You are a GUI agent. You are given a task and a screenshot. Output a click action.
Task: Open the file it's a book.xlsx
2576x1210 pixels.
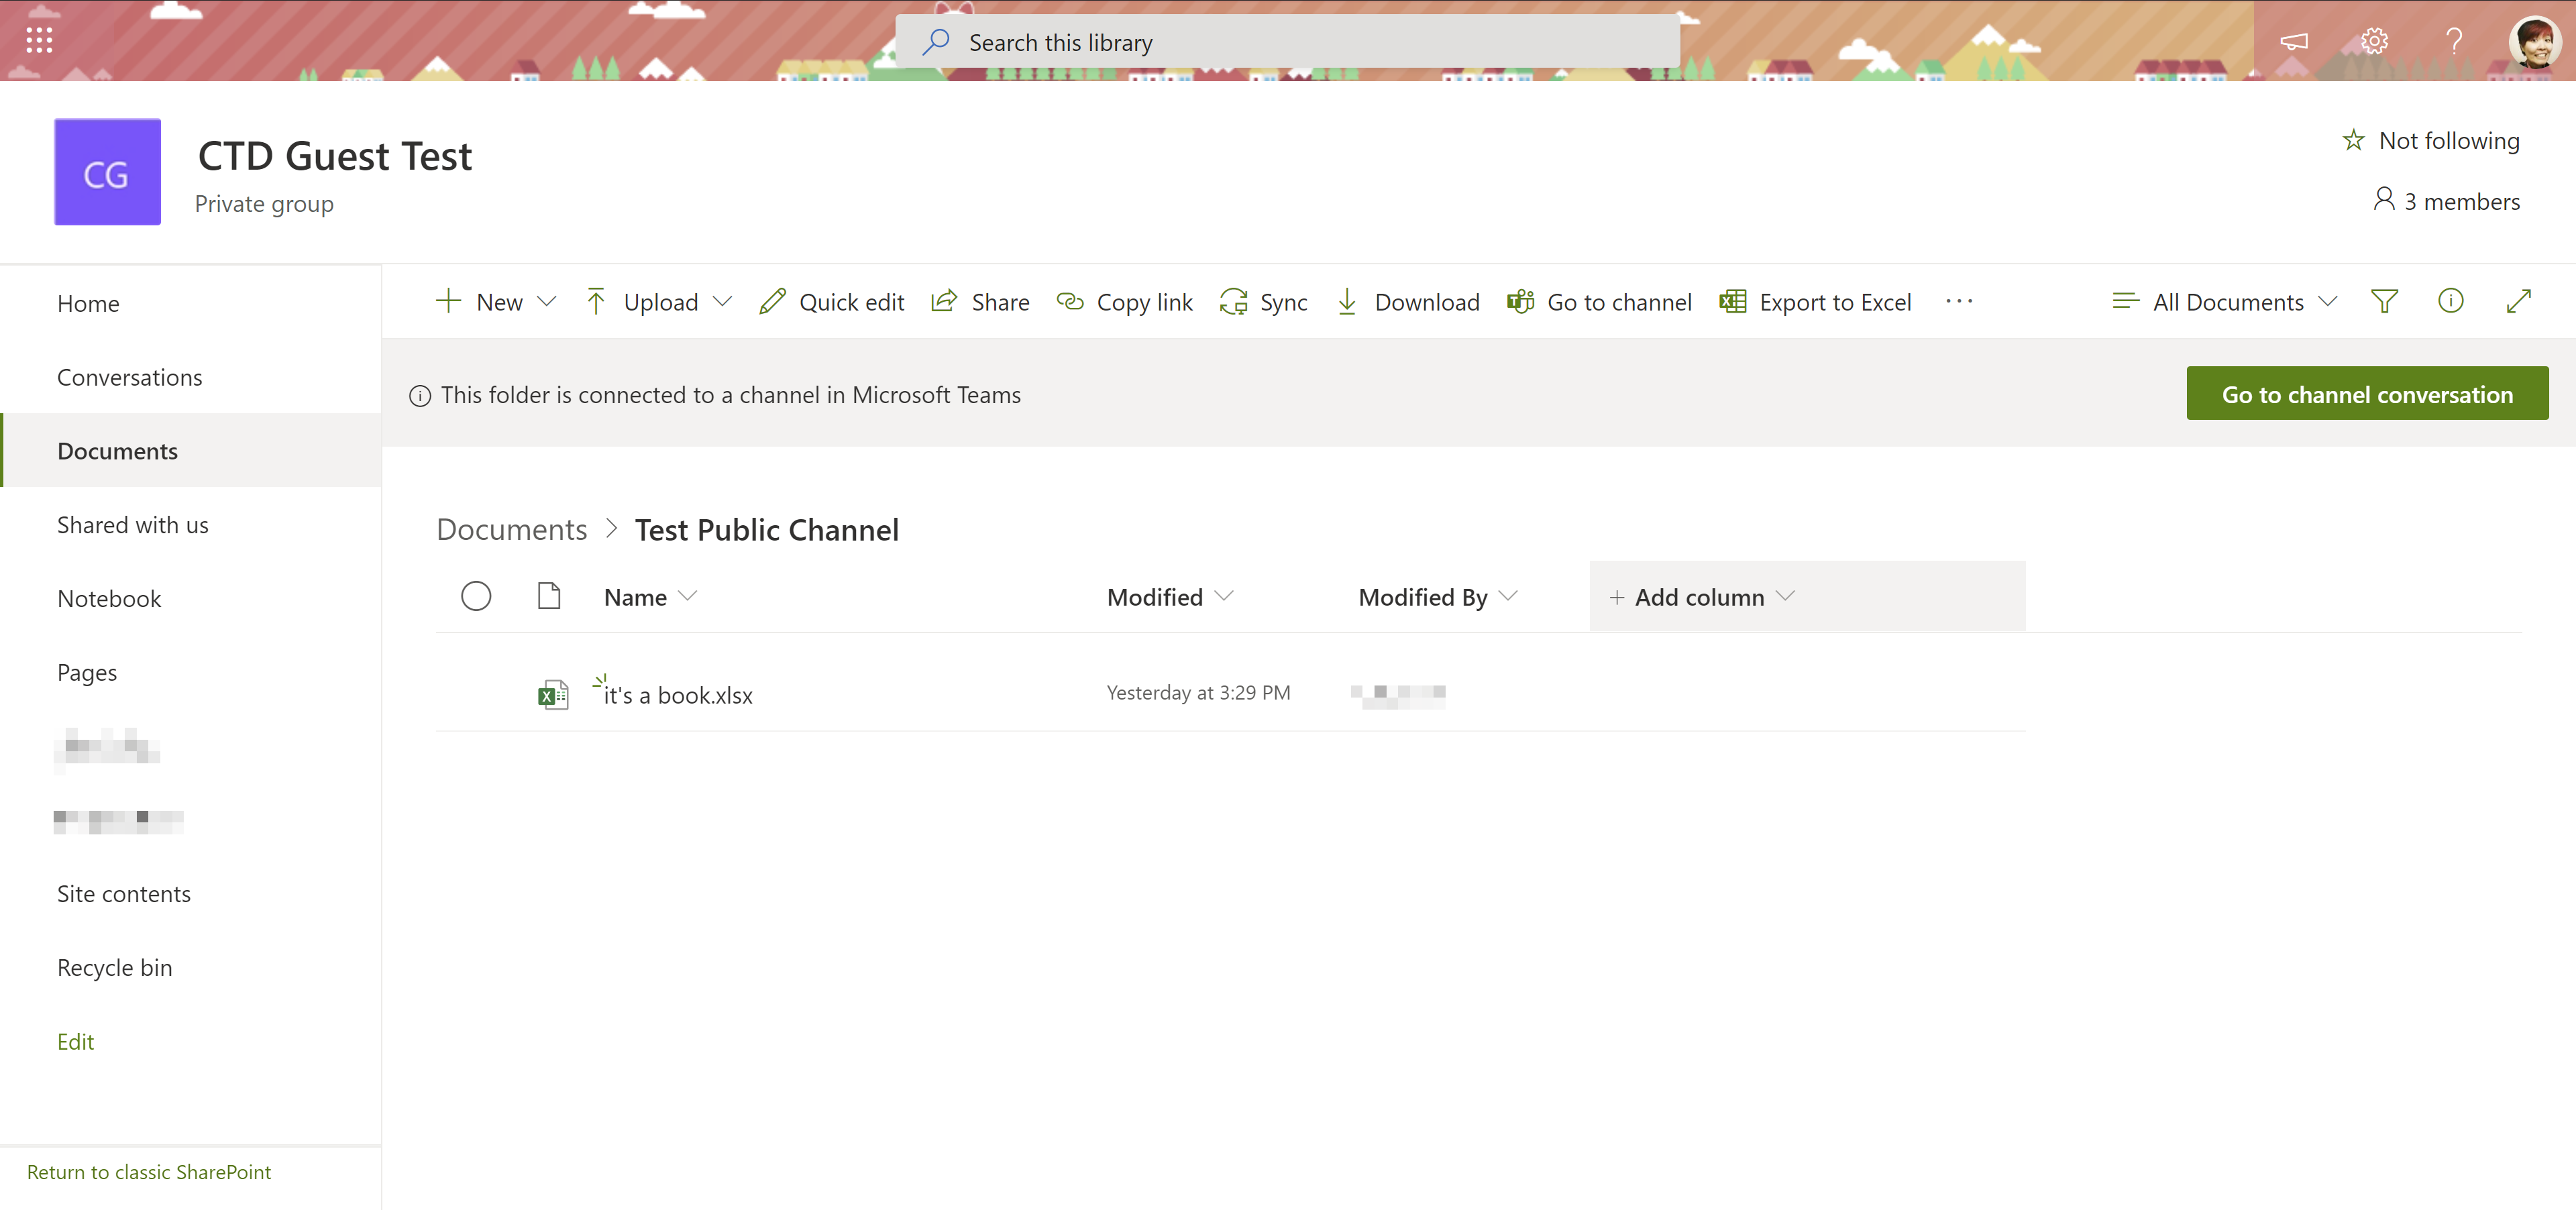pos(678,695)
